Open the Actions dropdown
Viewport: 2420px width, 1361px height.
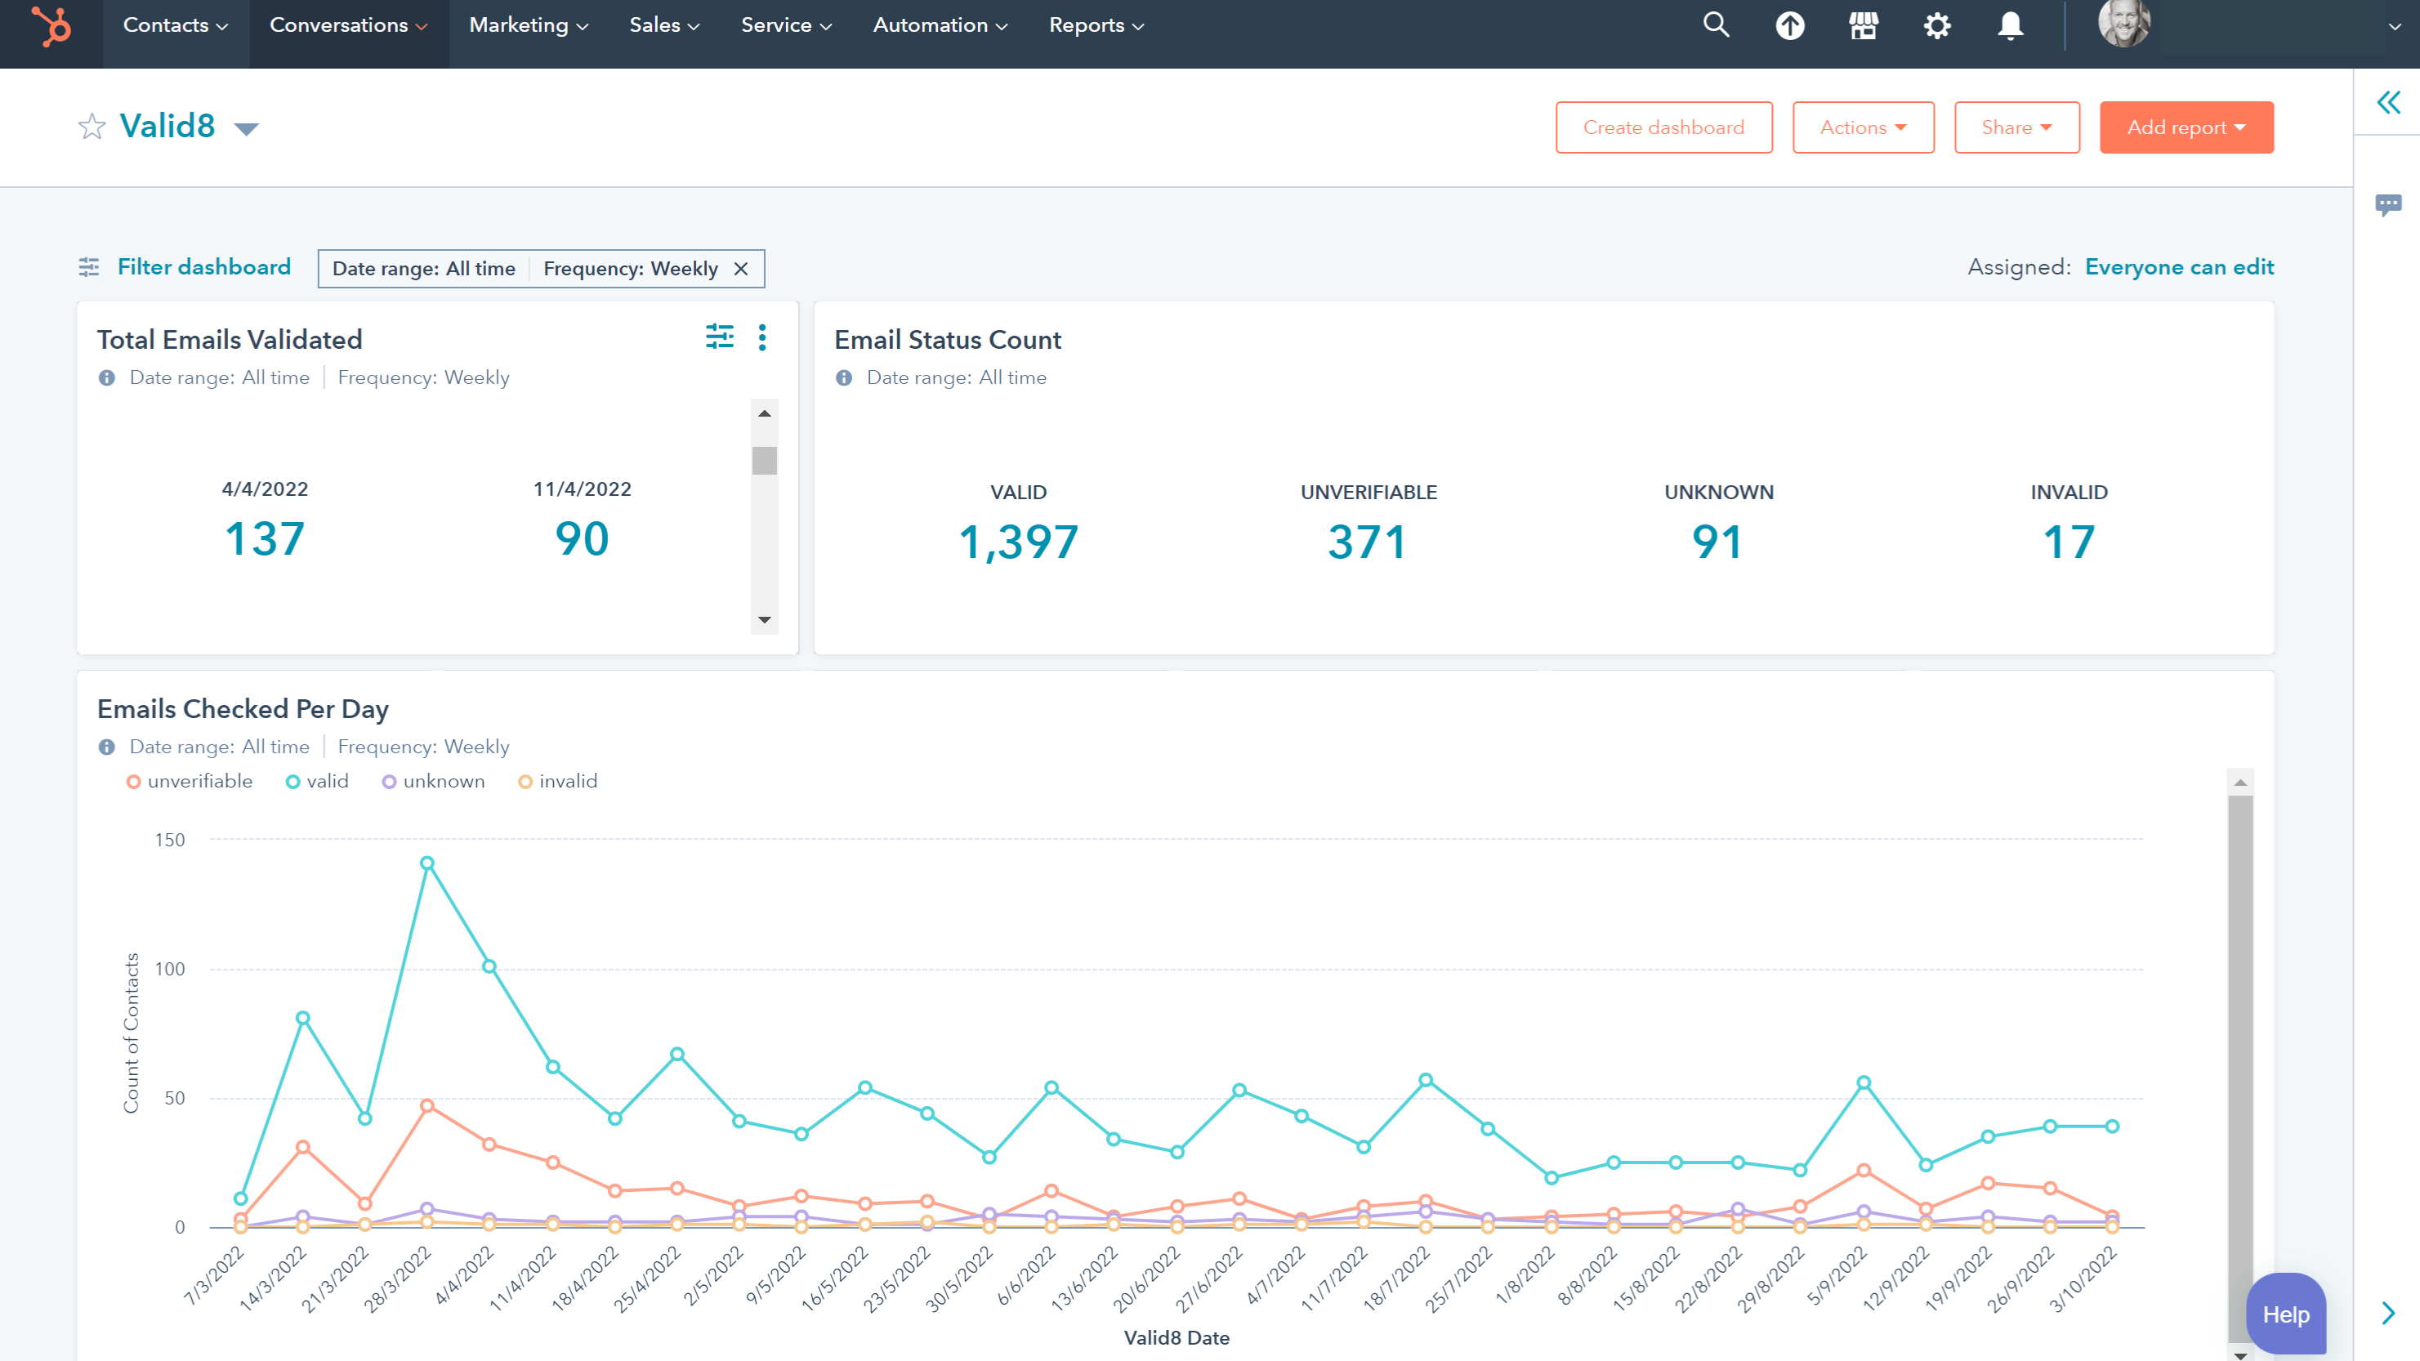coord(1862,127)
